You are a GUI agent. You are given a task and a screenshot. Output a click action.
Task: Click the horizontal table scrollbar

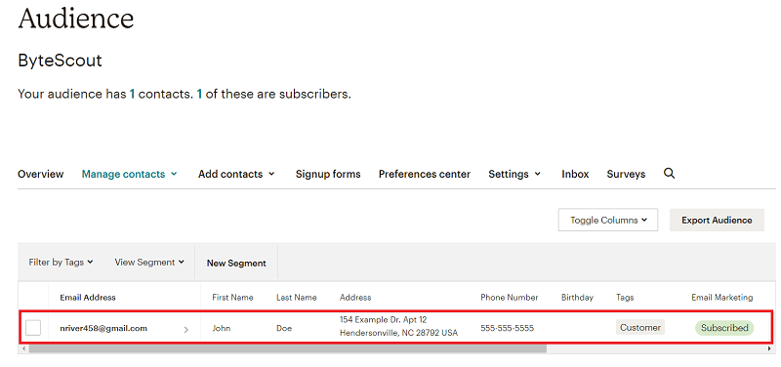(288, 349)
